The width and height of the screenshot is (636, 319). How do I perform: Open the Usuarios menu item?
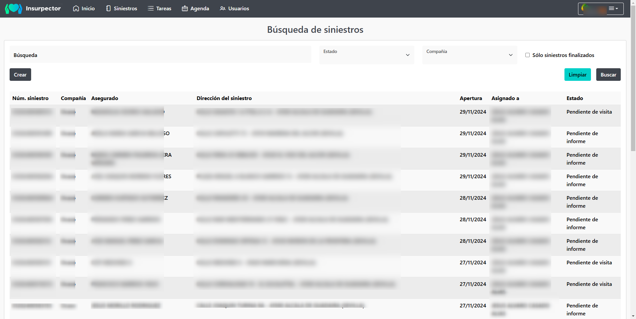coord(235,9)
